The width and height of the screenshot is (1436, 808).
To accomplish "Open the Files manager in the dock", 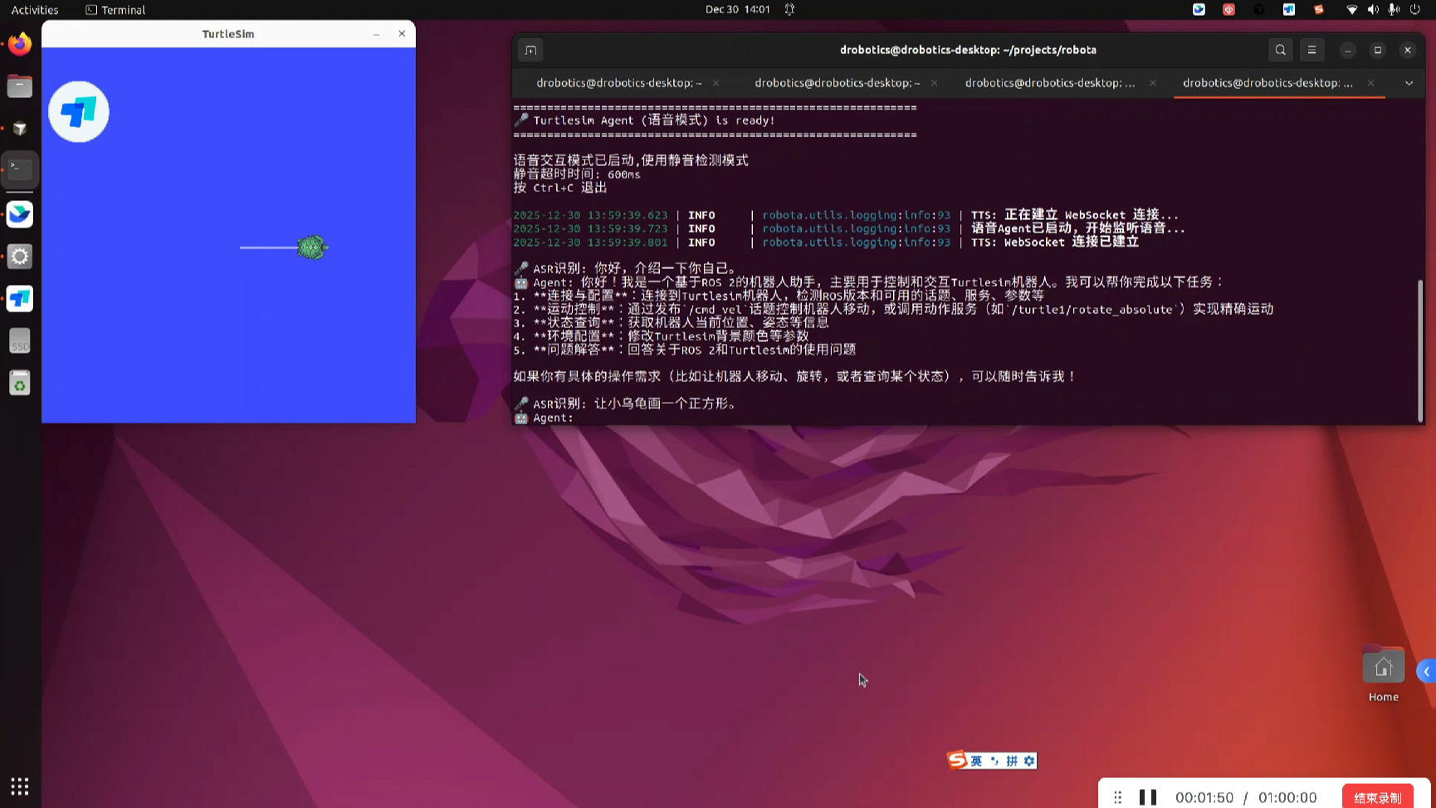I will 20,86.
